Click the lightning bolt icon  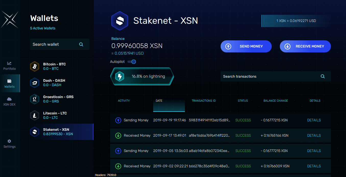(x=120, y=76)
